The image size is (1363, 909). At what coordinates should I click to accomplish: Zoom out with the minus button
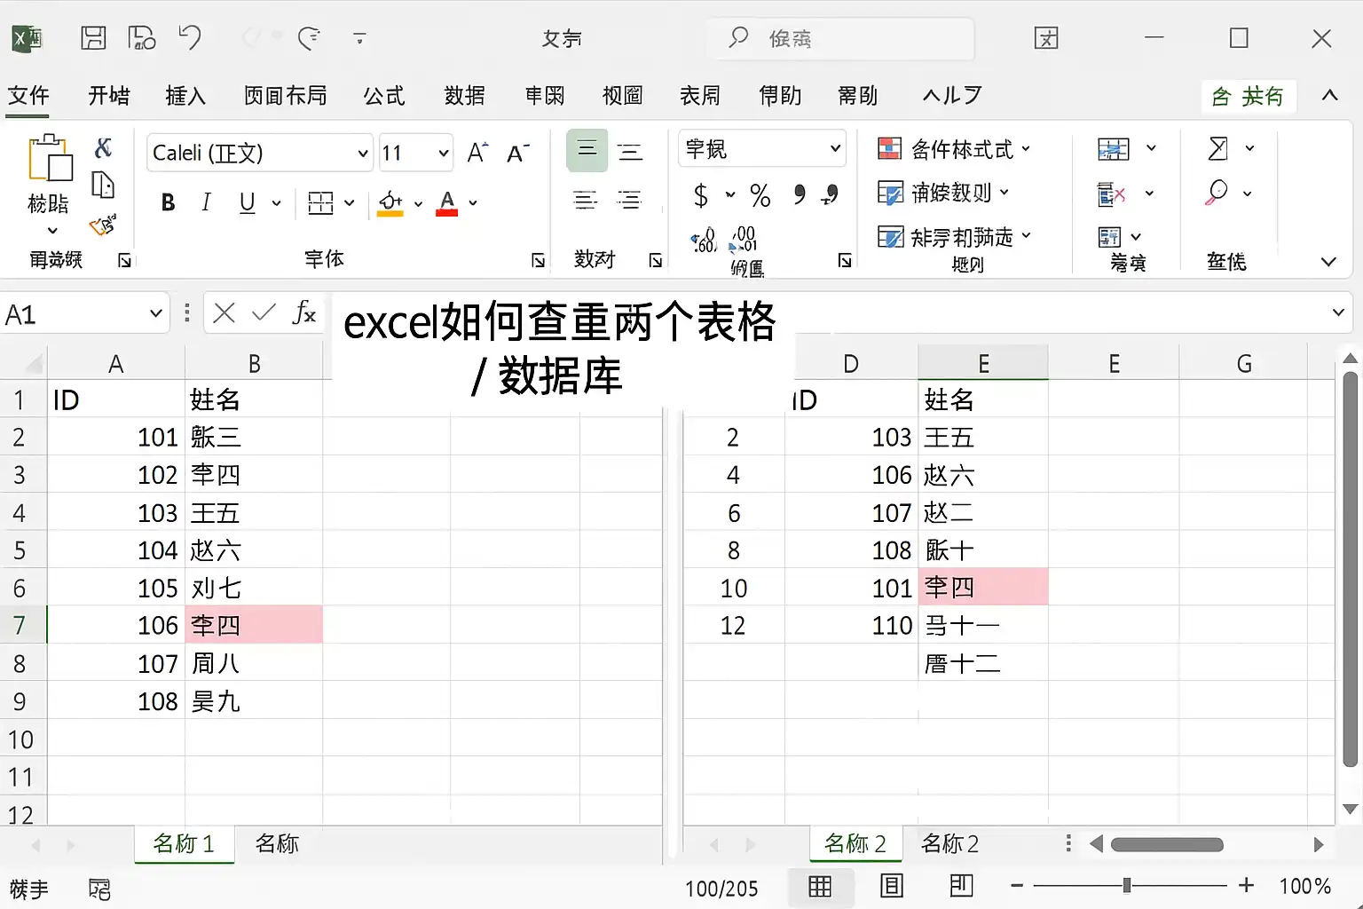pyautogui.click(x=1017, y=885)
